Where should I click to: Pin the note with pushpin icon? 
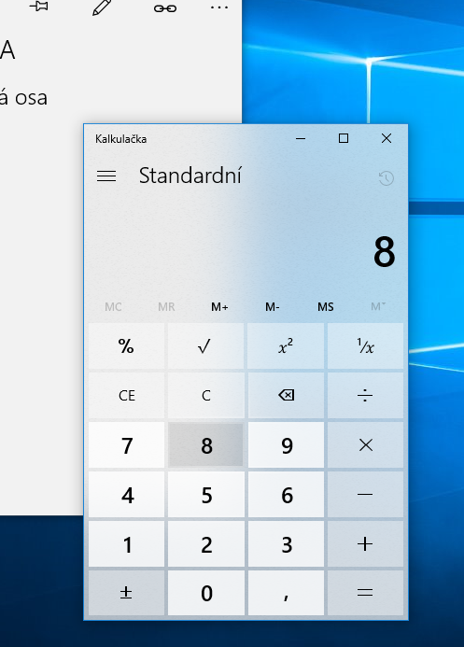(x=39, y=7)
